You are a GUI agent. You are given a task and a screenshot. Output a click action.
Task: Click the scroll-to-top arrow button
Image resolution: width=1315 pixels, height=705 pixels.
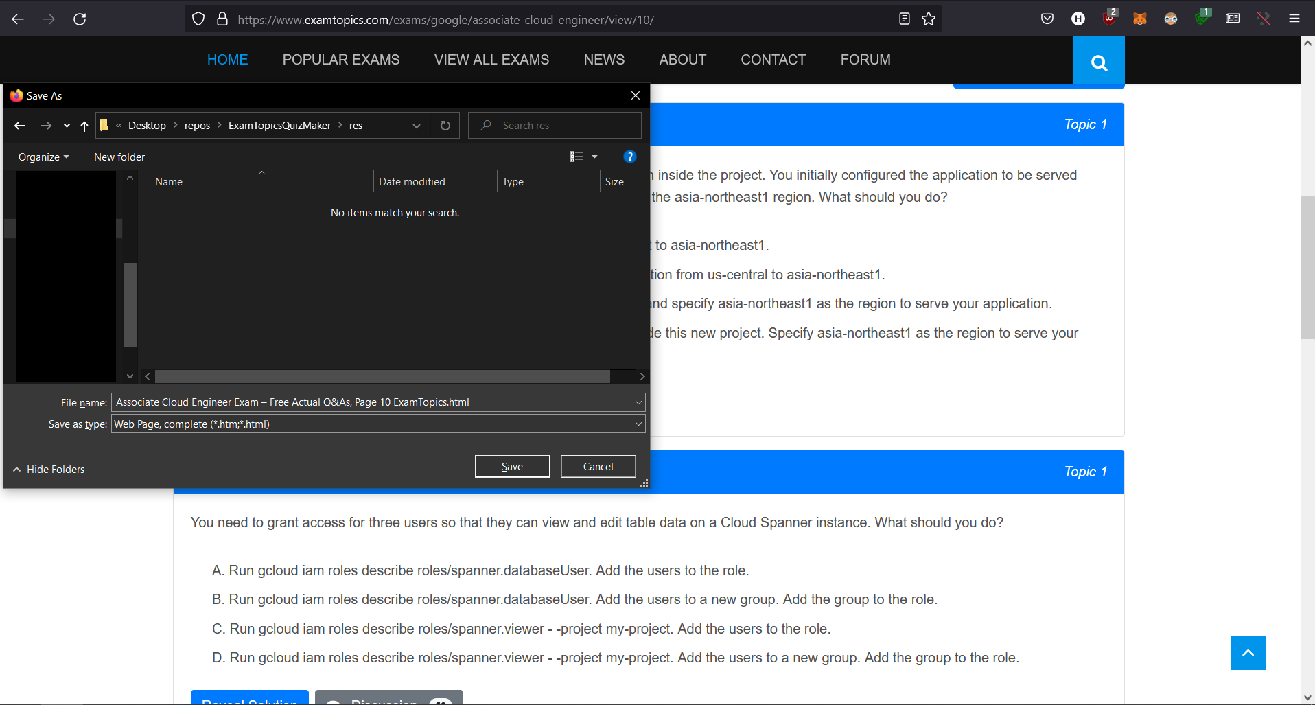coord(1248,653)
